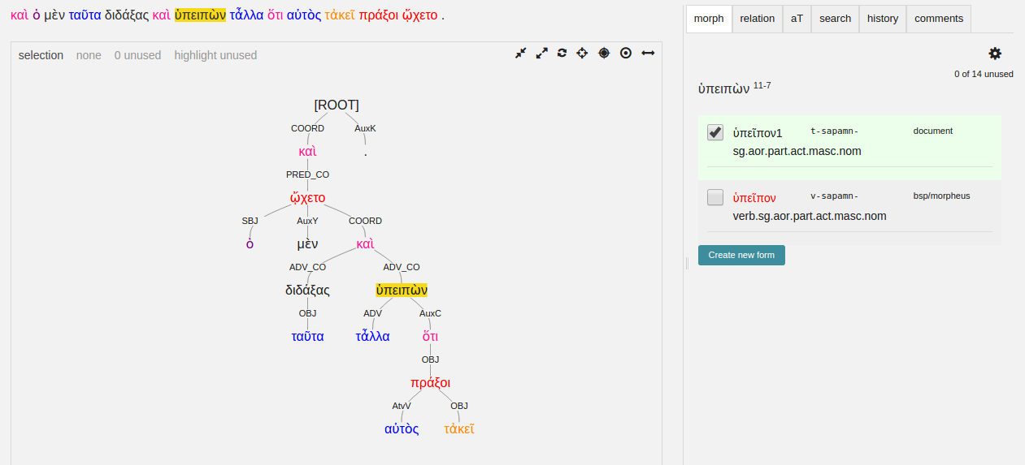Open the comments tab
This screenshot has width=1025, height=465.
click(939, 19)
